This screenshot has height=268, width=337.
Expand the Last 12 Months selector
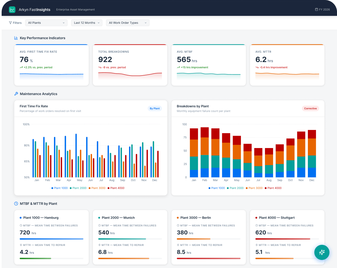[x=87, y=23]
